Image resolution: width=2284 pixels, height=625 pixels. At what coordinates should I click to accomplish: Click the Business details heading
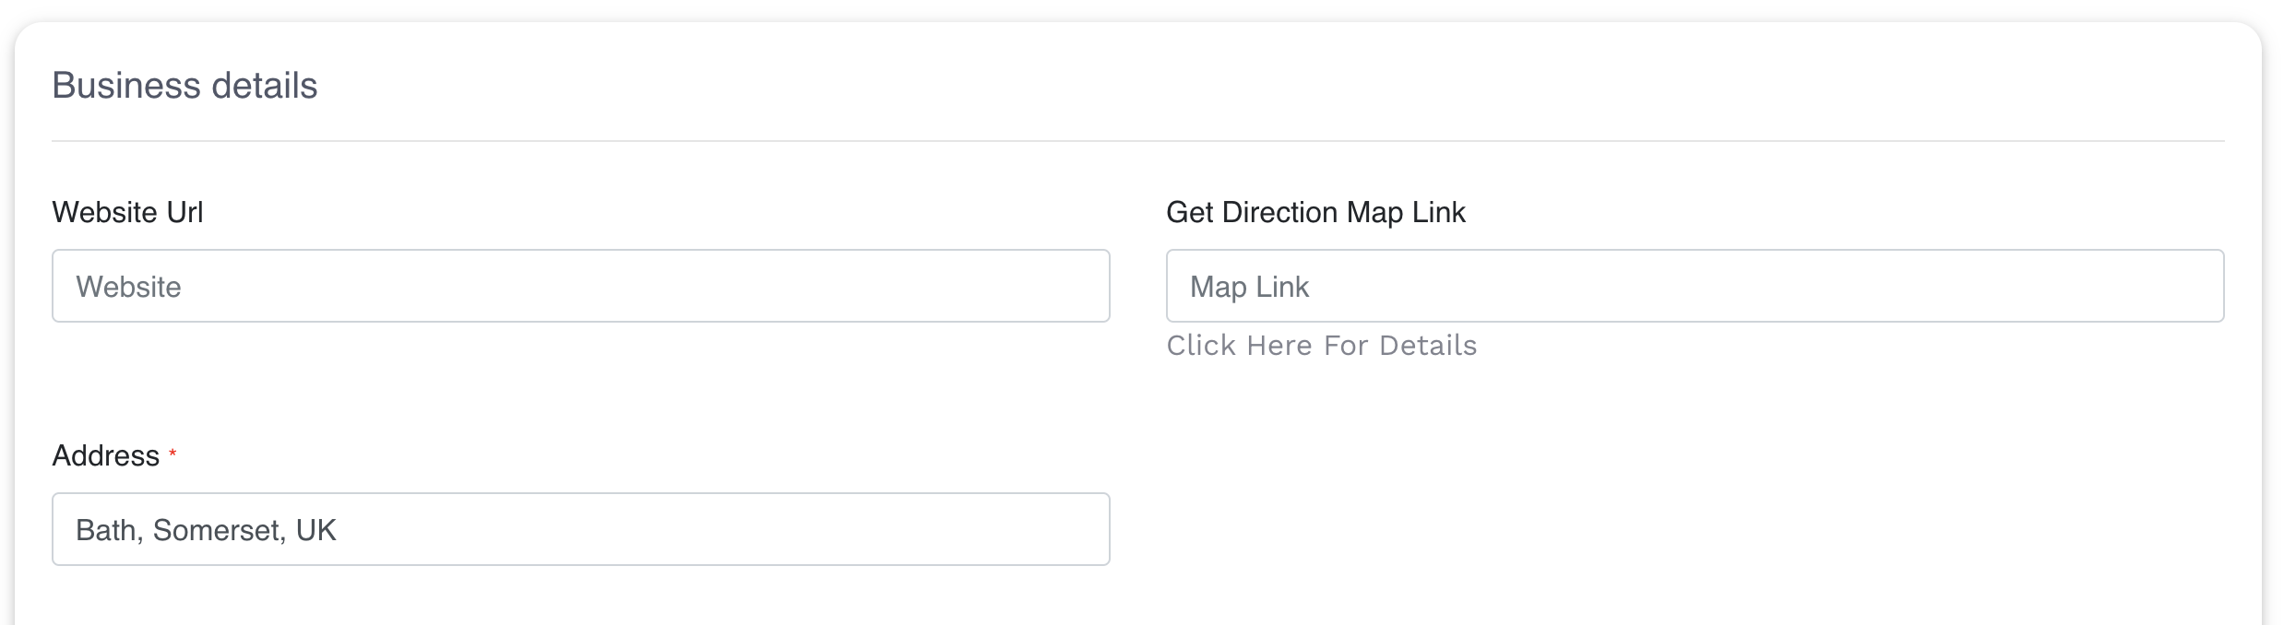coord(184,85)
